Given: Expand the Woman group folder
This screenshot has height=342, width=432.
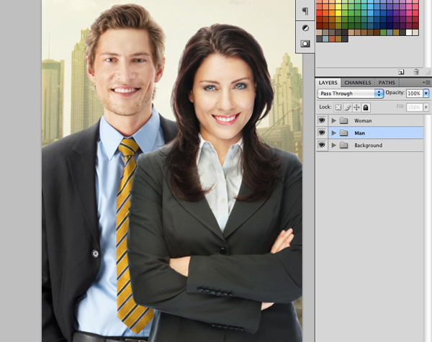Looking at the screenshot, I should point(333,120).
